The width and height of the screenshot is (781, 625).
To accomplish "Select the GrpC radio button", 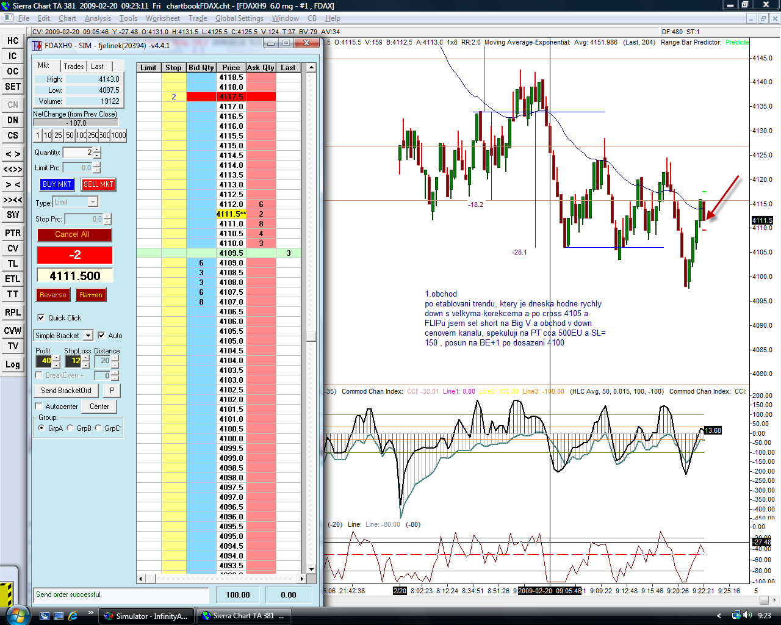I will tap(99, 428).
